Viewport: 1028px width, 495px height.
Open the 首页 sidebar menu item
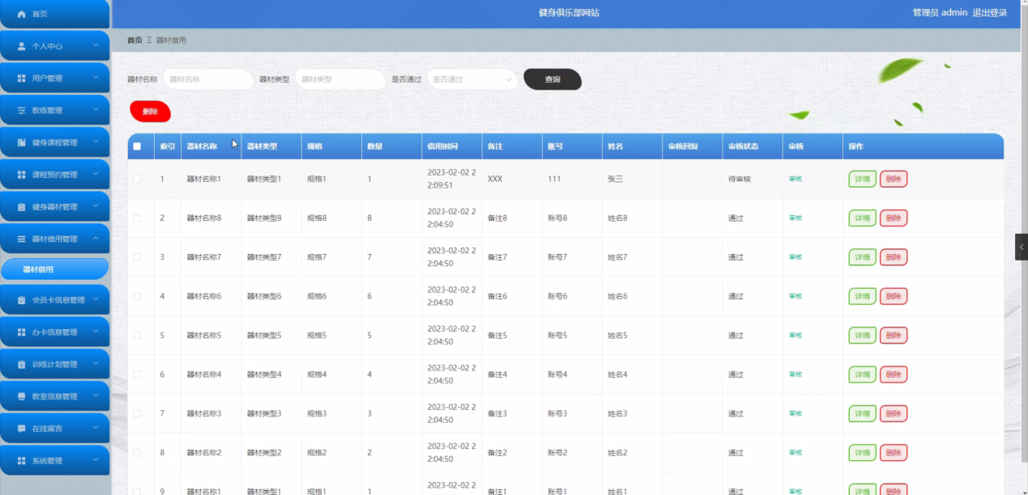(54, 14)
